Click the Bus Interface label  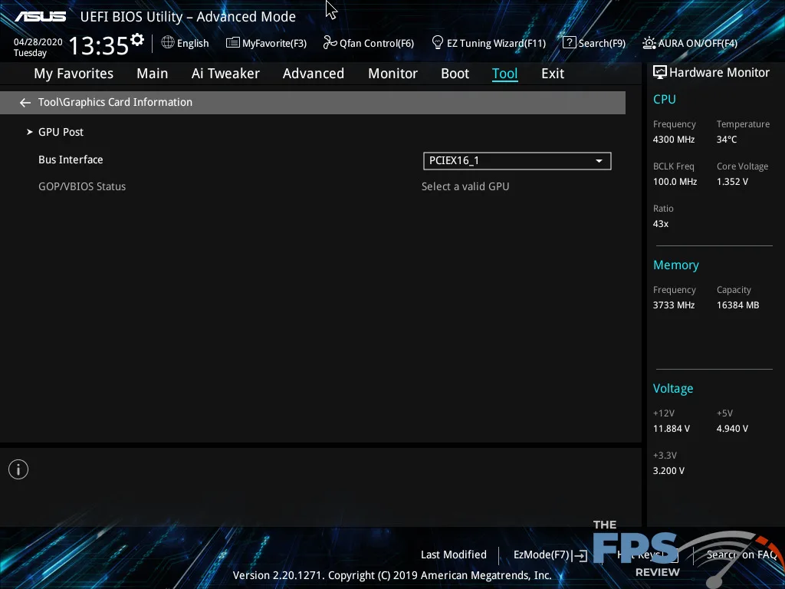71,160
